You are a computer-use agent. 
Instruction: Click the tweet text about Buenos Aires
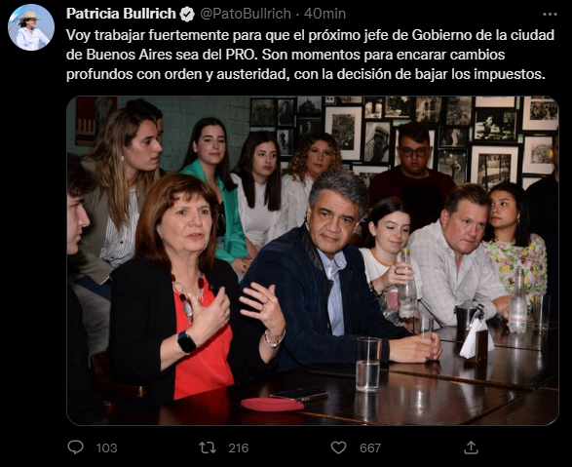(310, 55)
